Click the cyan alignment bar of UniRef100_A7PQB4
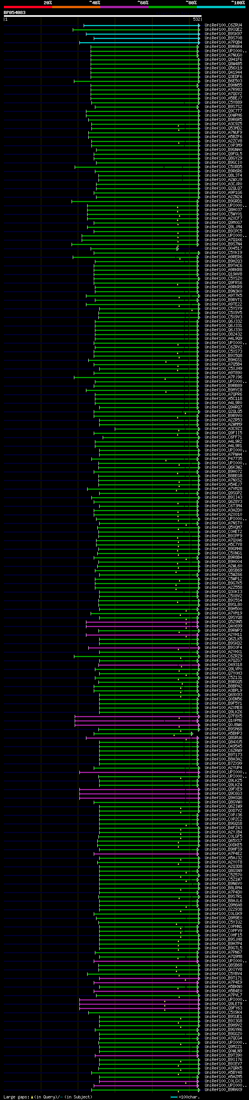This screenshot has height=1100, width=249. pyautogui.click(x=140, y=42)
